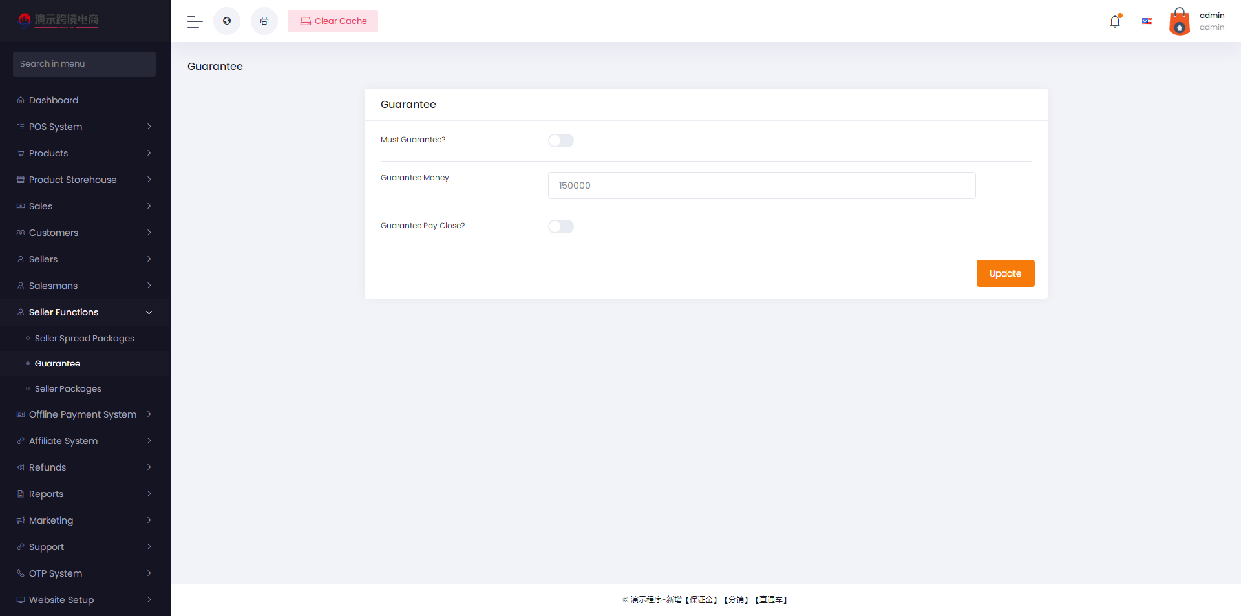Click the Support link icon

pyautogui.click(x=21, y=547)
